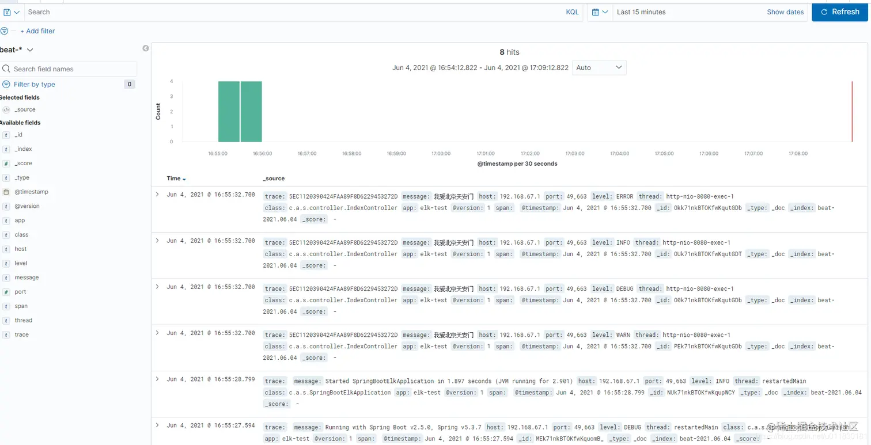Select the trace field name

(x=21, y=334)
